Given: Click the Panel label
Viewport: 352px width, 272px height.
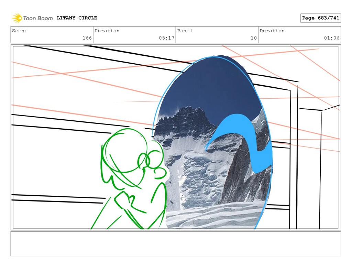Looking at the screenshot, I should click(x=185, y=31).
